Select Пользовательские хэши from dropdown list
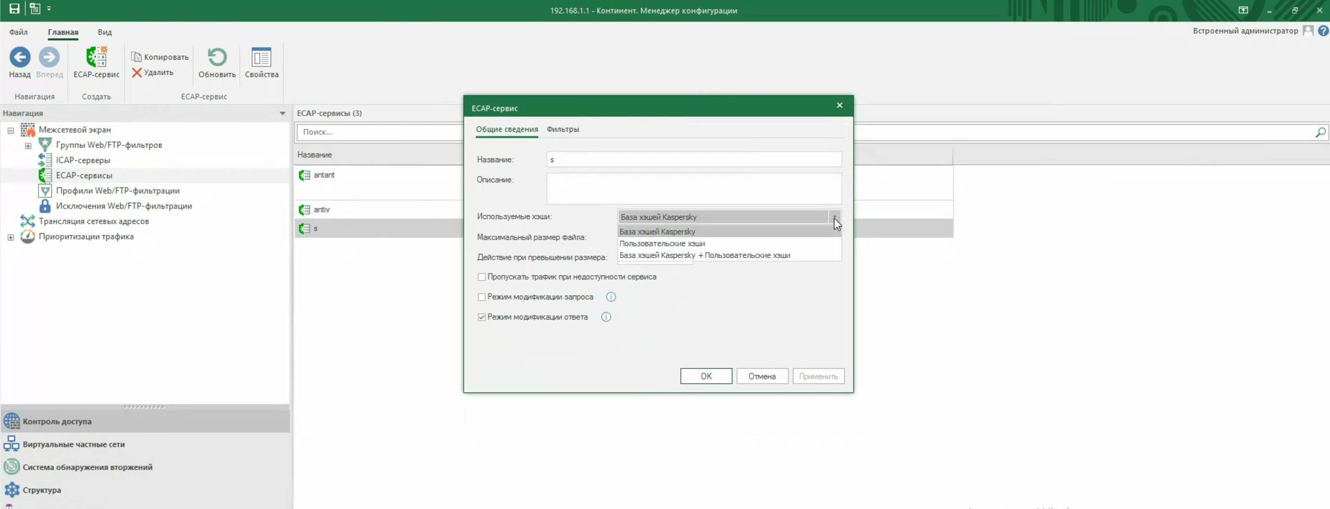The width and height of the screenshot is (1330, 509). coord(662,243)
